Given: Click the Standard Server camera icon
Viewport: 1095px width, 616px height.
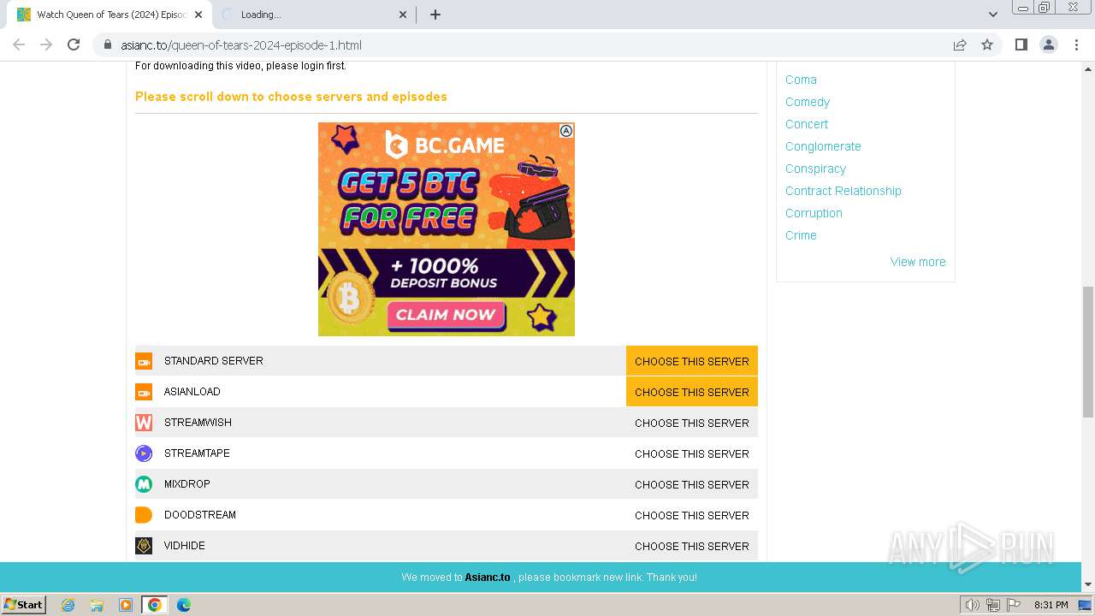Looking at the screenshot, I should [x=144, y=361].
